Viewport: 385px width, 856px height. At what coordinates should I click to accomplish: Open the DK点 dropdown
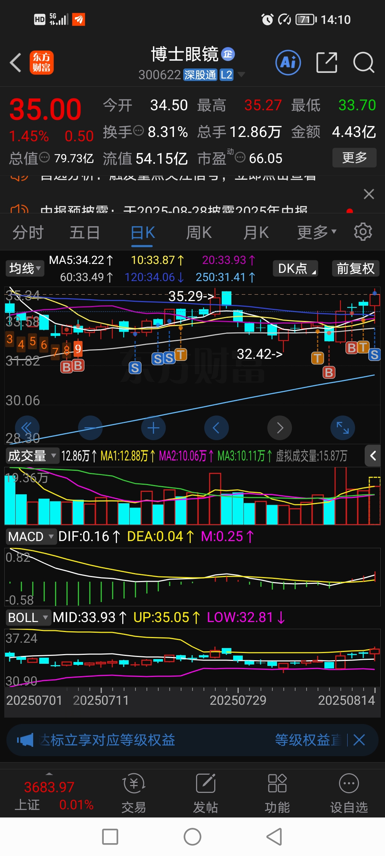click(296, 268)
